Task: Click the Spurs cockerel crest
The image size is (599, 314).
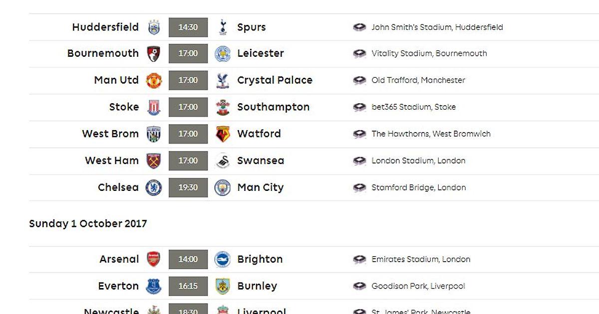Action: [223, 27]
